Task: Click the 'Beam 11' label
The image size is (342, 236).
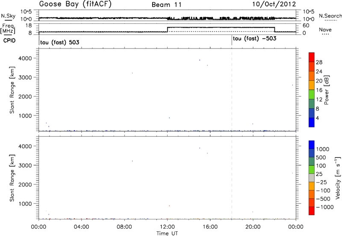Action: pyautogui.click(x=167, y=5)
